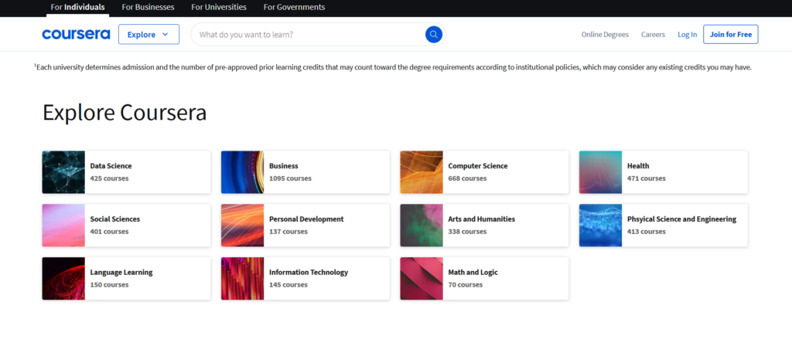Open the For Governments tab
This screenshot has width=792, height=353.
coord(294,7)
